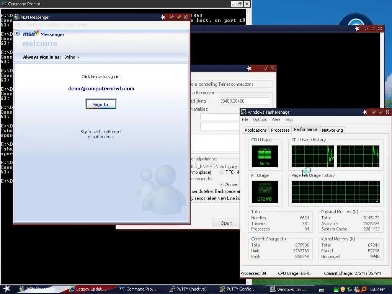The width and height of the screenshot is (392, 294).
Task: Click the Open button in PuTTY Configuration
Action: [226, 223]
